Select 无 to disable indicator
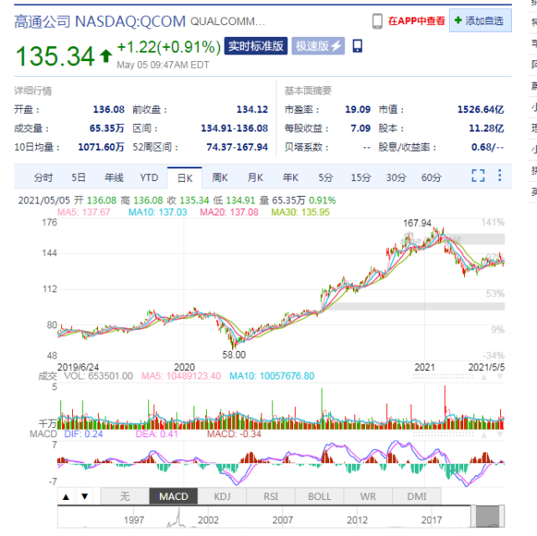Screen dimensions: 537x536 [125, 497]
